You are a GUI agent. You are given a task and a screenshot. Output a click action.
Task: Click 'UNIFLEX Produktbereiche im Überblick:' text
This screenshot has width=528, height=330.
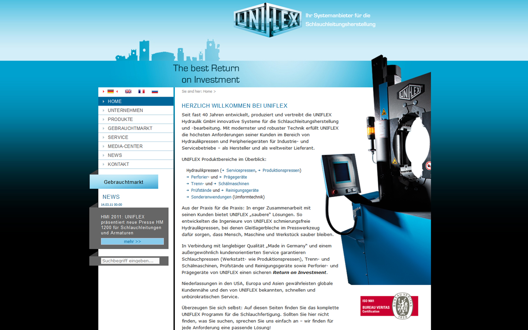pos(224,159)
